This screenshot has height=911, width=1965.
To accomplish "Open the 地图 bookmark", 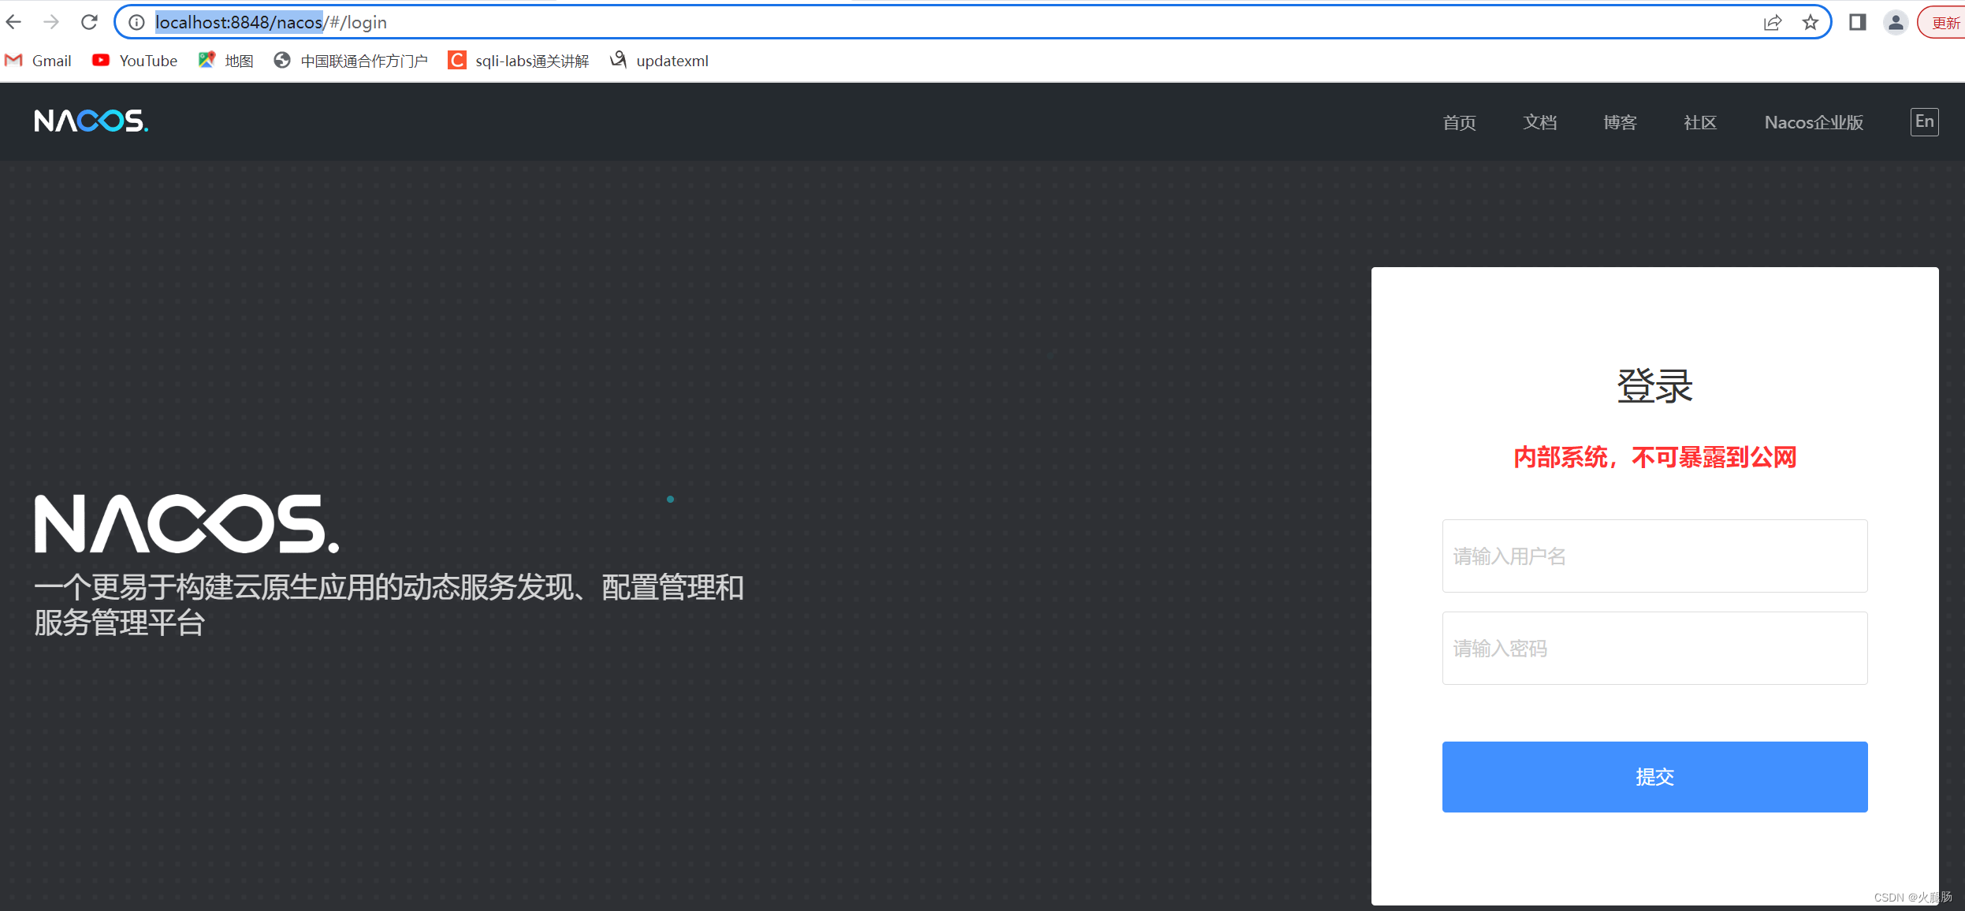I will tap(226, 60).
